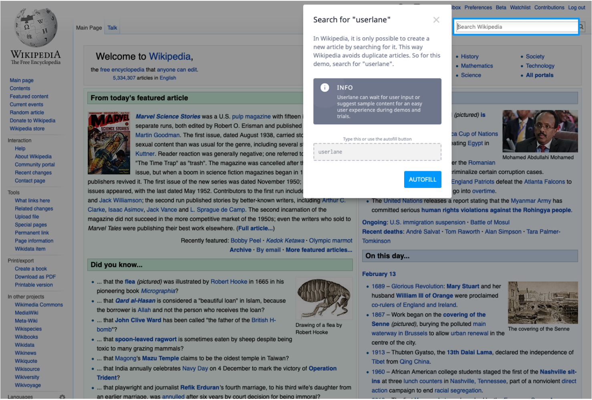
Task: Open Wikimedia Commons link
Action: (x=39, y=304)
